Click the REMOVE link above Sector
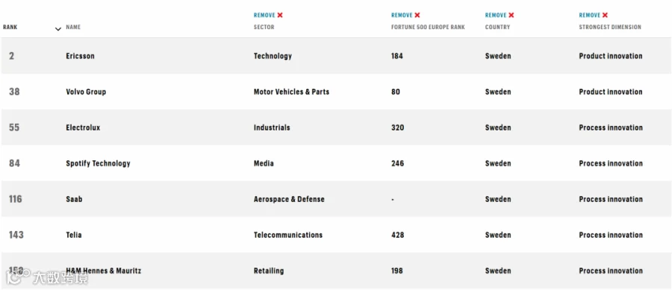The height and width of the screenshot is (290, 672). tap(264, 16)
